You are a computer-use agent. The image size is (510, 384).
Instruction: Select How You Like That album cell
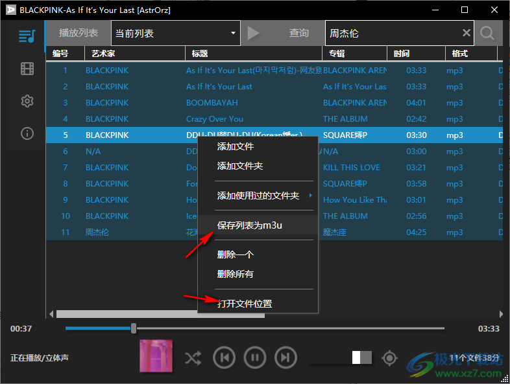click(354, 200)
